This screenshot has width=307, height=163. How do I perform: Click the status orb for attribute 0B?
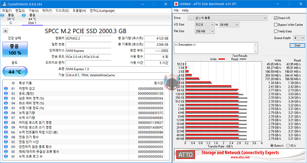[x=6, y=137]
